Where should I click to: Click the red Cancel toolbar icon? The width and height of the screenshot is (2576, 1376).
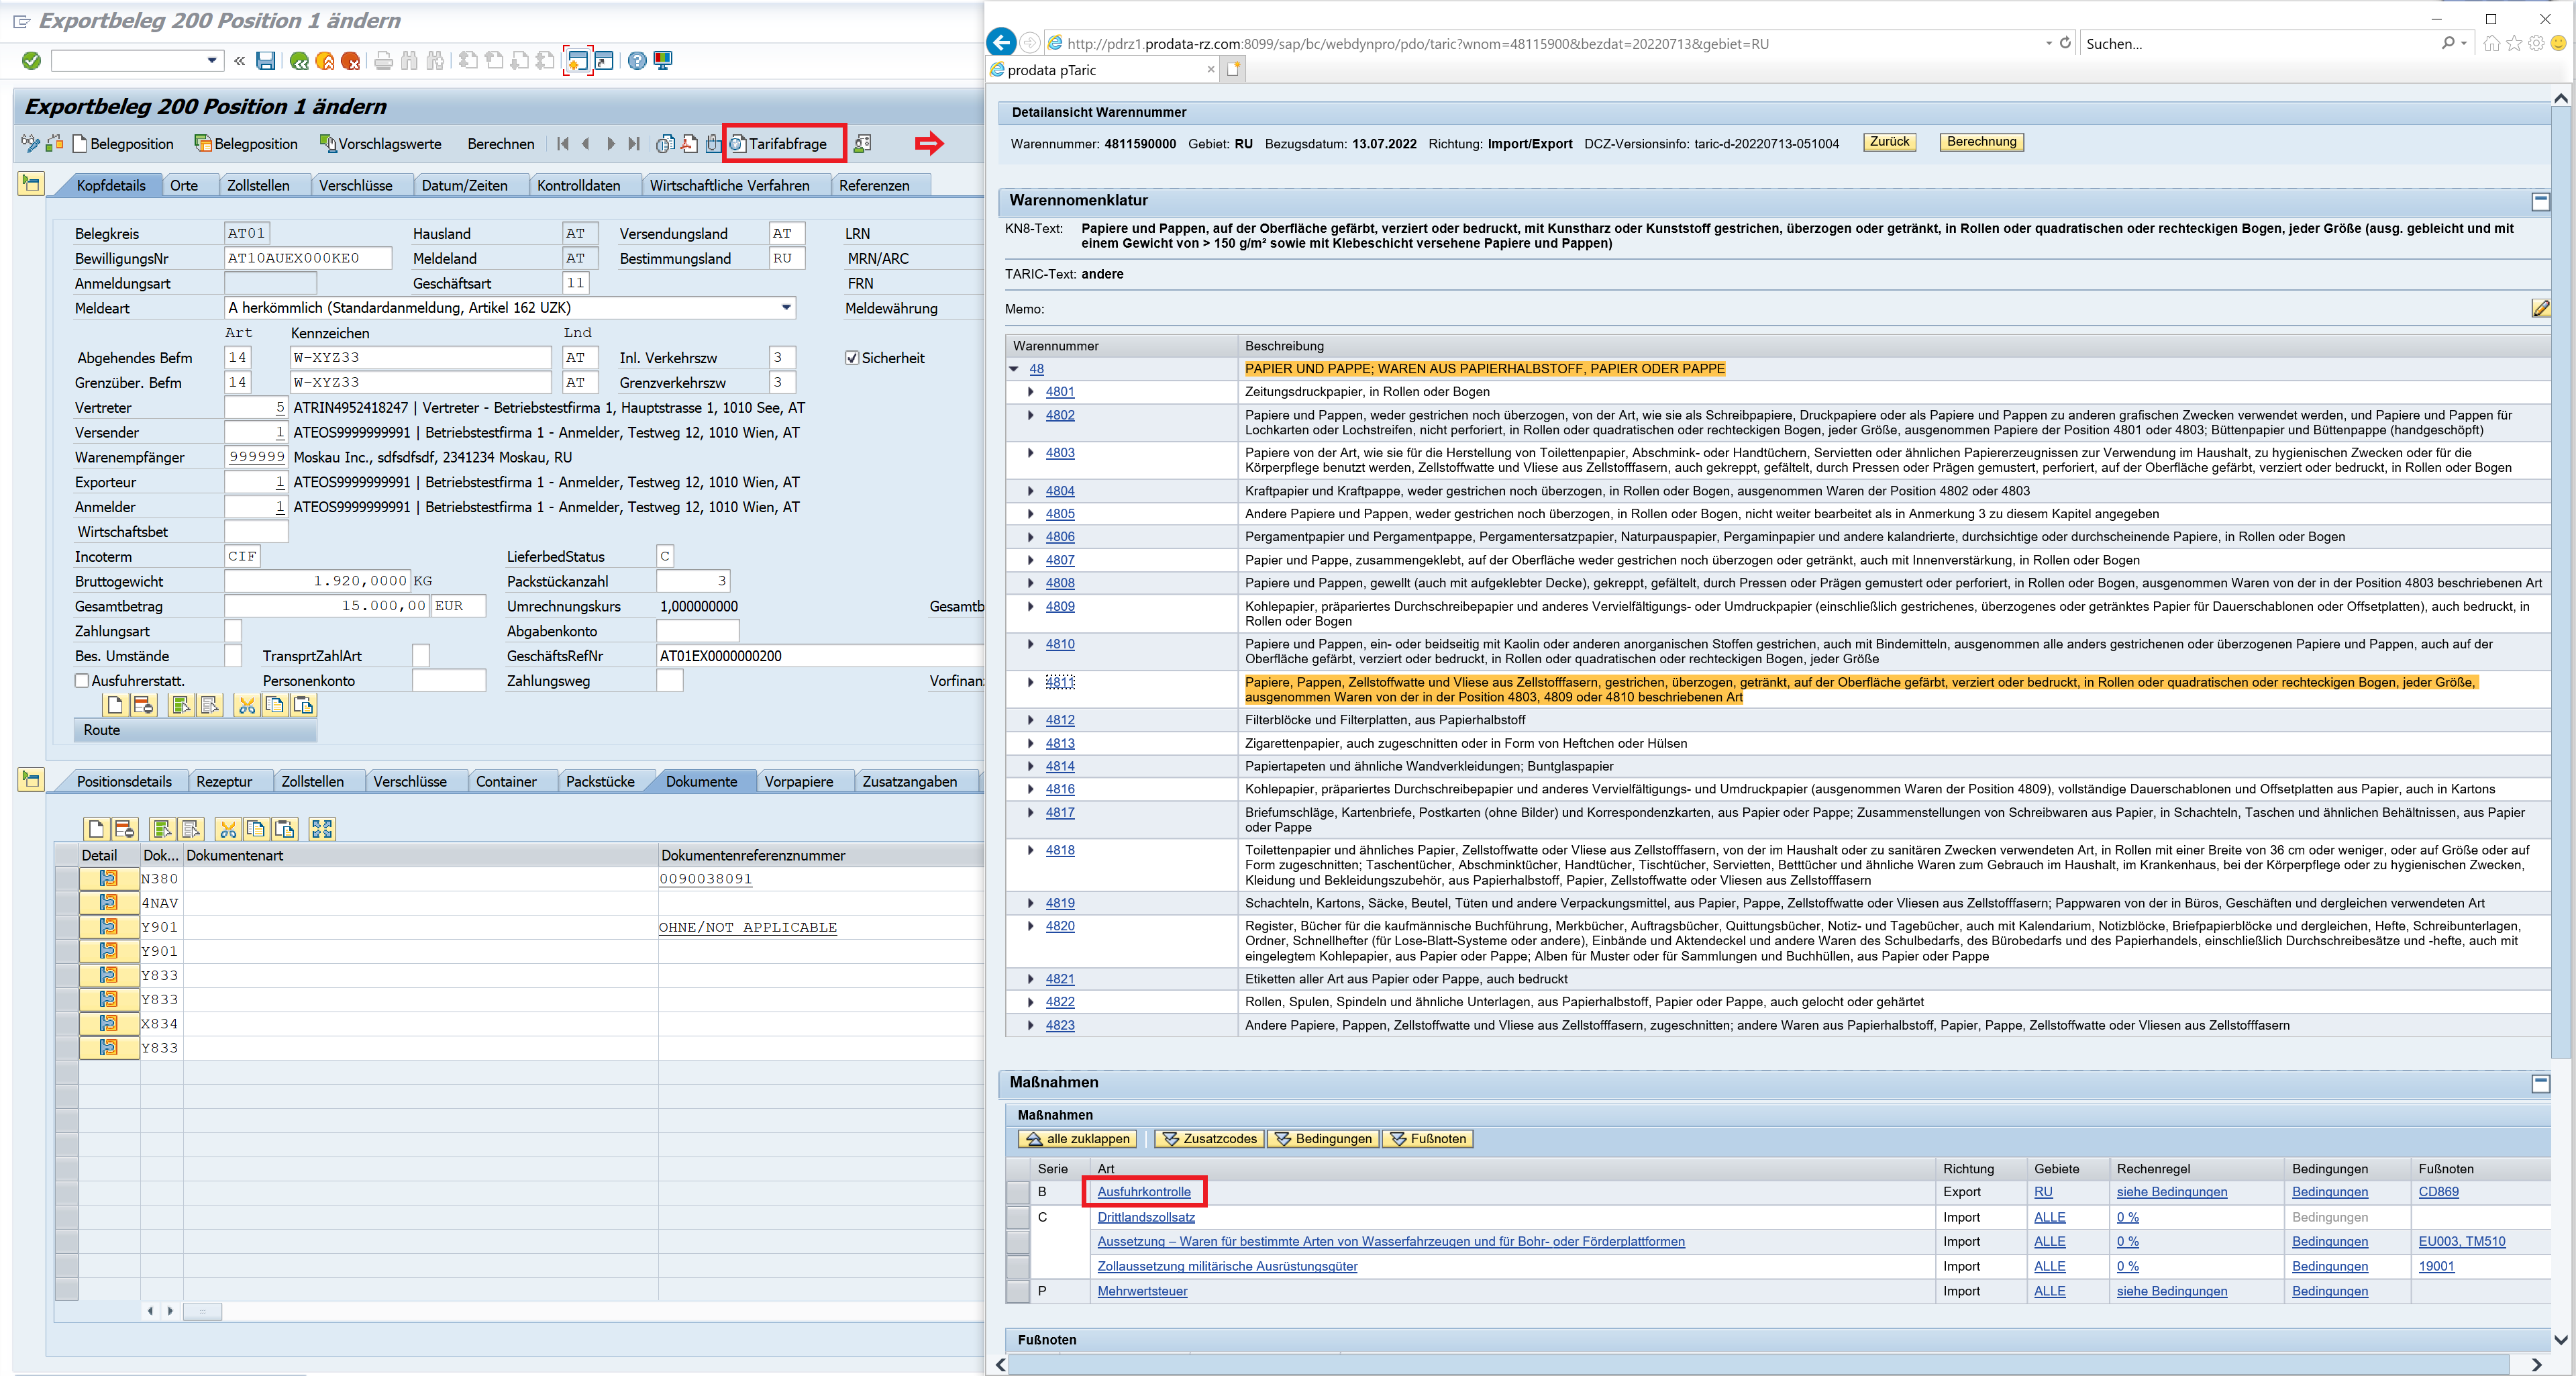click(350, 61)
